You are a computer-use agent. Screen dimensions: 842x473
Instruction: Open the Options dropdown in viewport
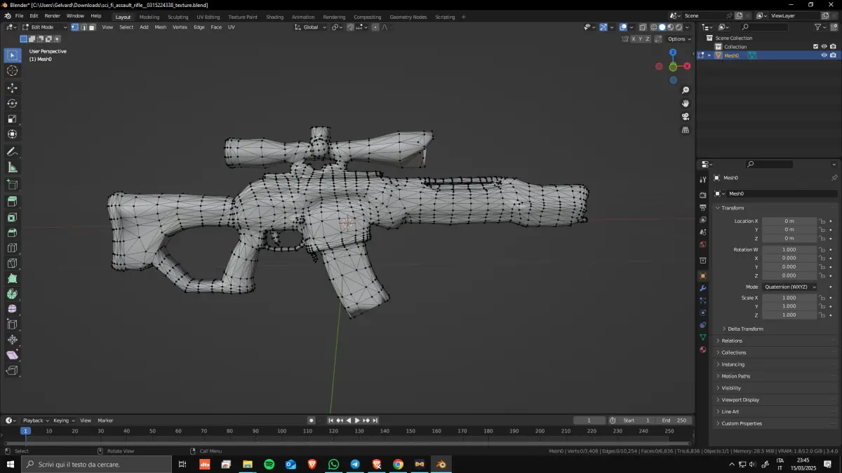click(679, 39)
